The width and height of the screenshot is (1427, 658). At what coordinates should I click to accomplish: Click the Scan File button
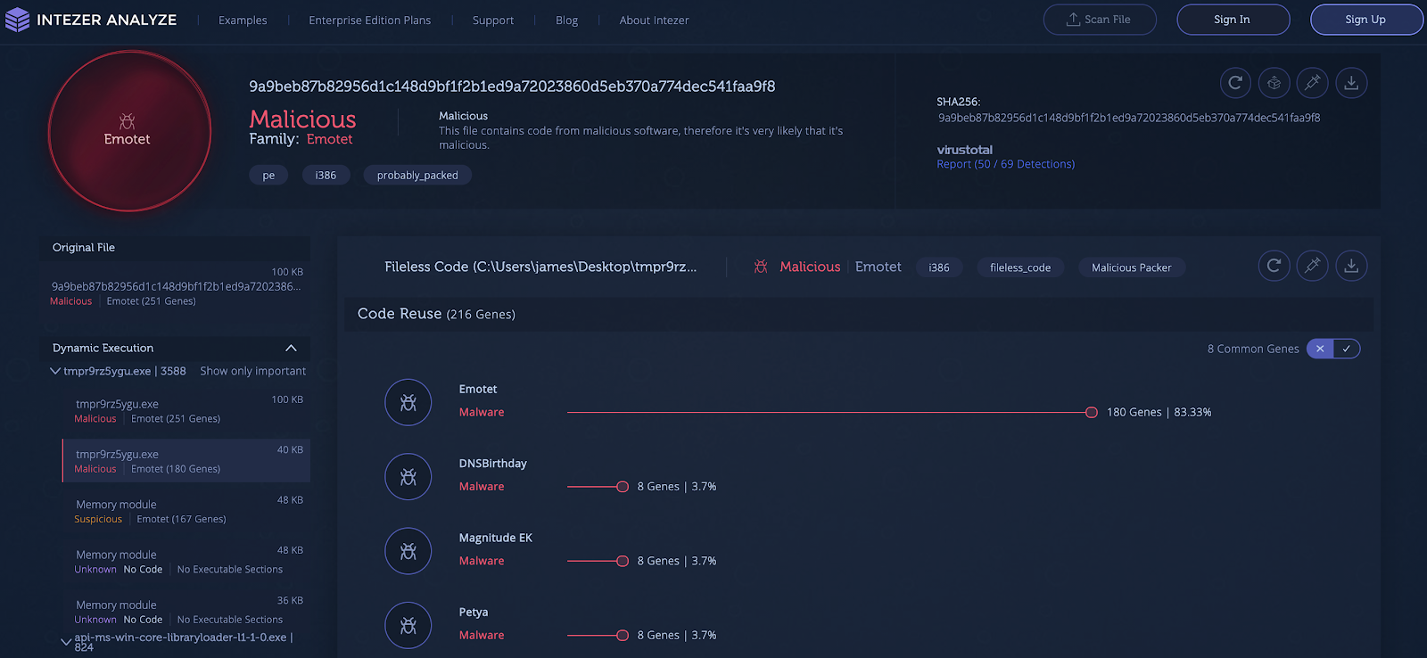(x=1100, y=20)
